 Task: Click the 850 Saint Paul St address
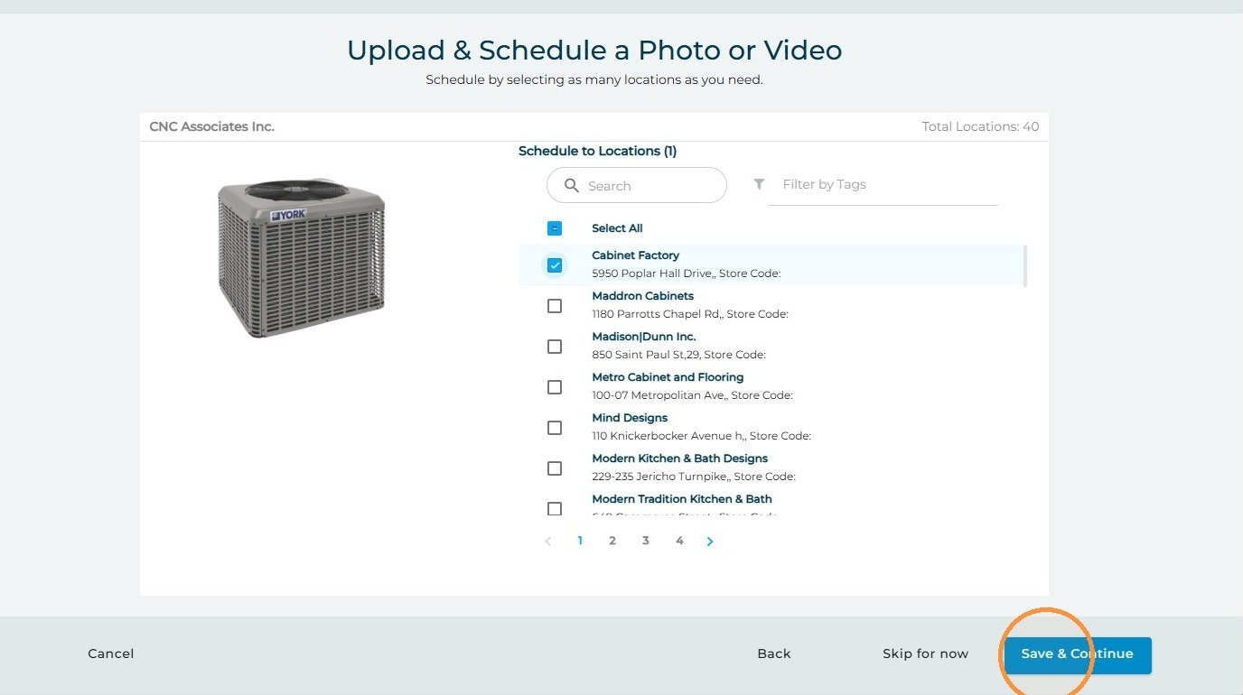(x=679, y=355)
